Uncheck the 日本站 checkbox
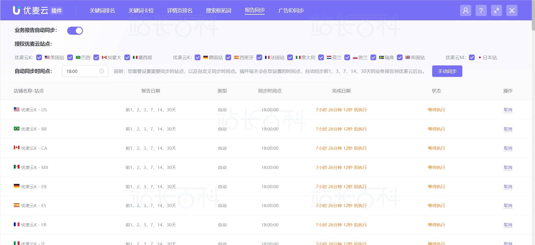535x245 pixels. pyautogui.click(x=472, y=57)
